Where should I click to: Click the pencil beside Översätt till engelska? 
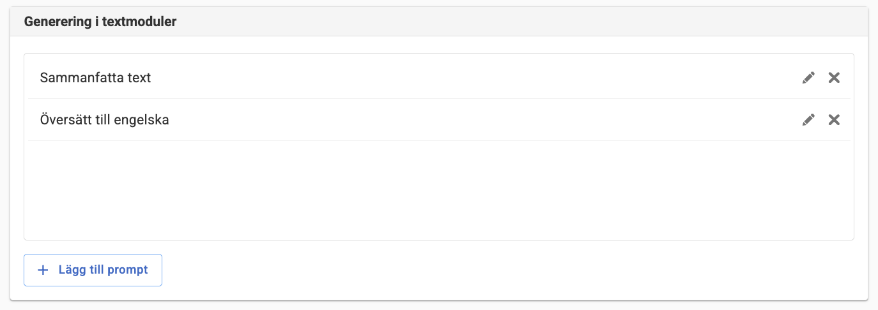click(808, 120)
